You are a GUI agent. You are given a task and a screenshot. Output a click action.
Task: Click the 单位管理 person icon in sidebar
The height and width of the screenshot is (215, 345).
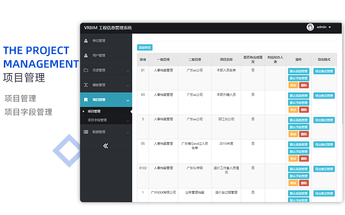click(x=86, y=41)
